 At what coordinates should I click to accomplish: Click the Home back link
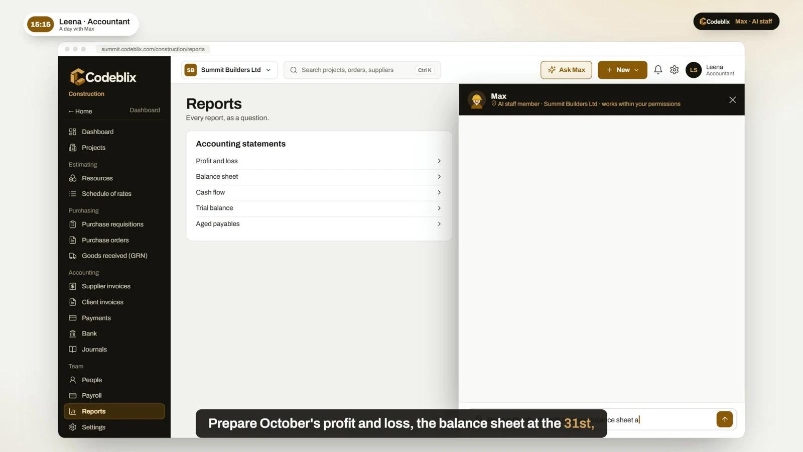tap(80, 111)
